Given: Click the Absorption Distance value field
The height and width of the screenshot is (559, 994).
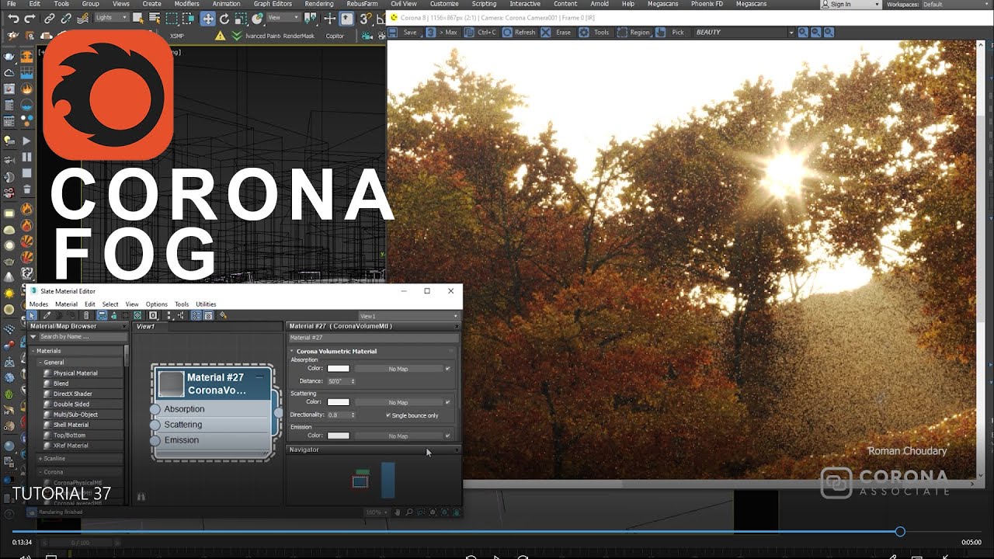Looking at the screenshot, I should point(338,381).
